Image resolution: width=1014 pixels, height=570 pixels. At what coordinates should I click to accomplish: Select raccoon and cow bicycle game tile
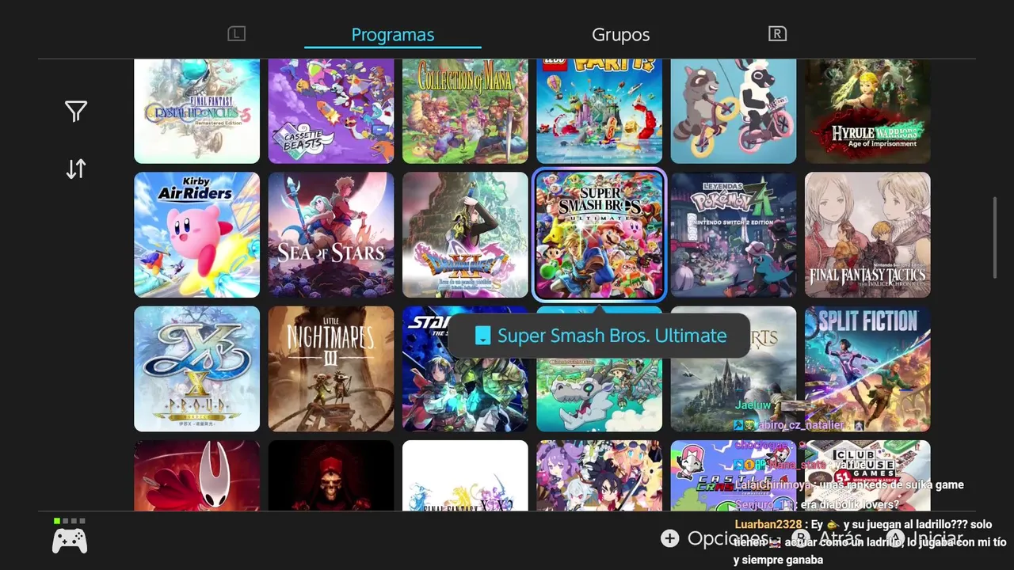(x=734, y=111)
